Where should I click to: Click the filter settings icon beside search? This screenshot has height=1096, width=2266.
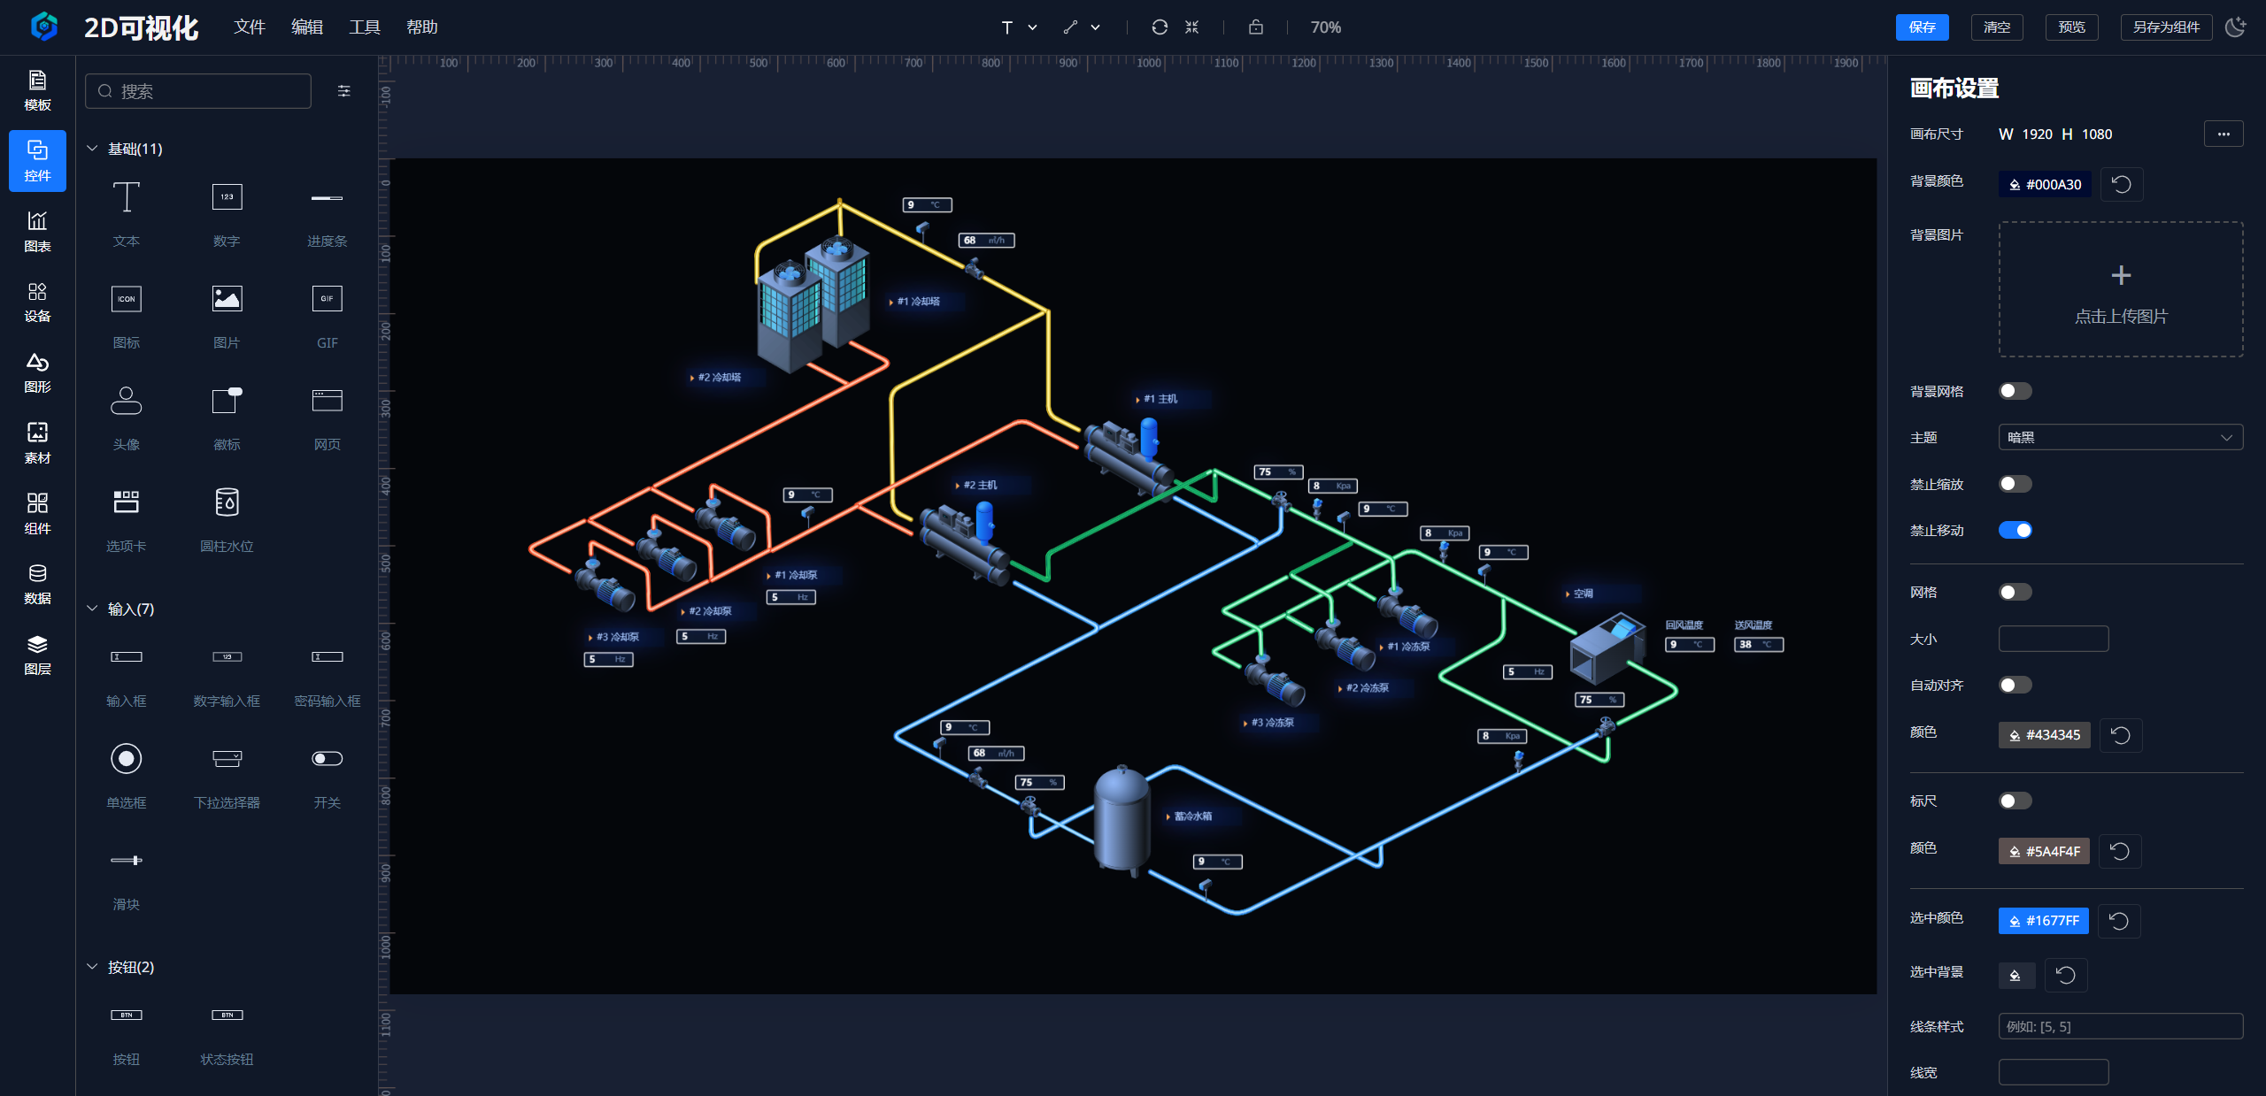pos(344,91)
